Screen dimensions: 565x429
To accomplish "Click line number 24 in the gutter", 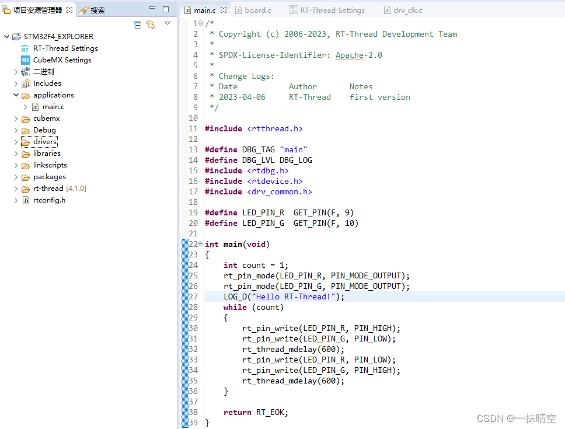I will pos(193,265).
